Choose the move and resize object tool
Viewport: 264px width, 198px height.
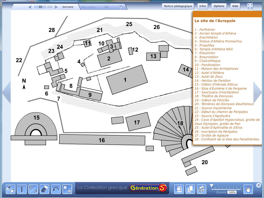tap(33, 189)
